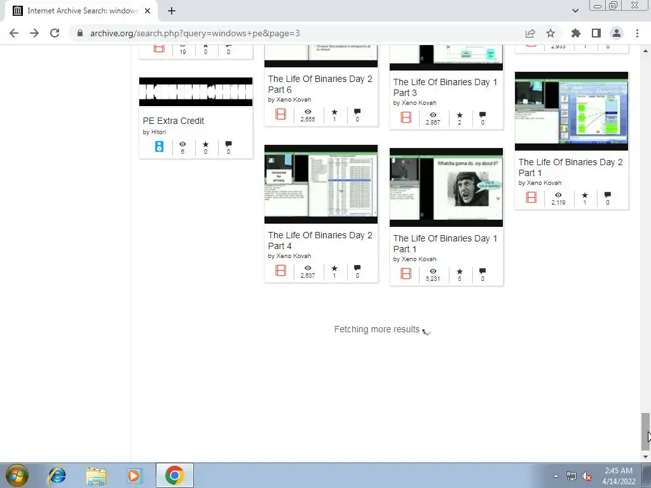This screenshot has width=651, height=488.
Task: Click reviews bubble on Day 2 Part 1
Action: click(607, 194)
